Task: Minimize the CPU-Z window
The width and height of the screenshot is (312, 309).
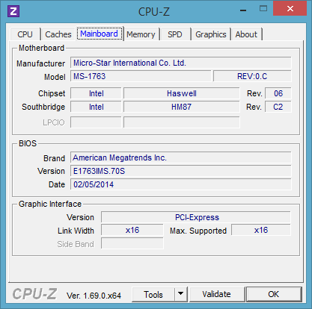Action: tap(243, 10)
